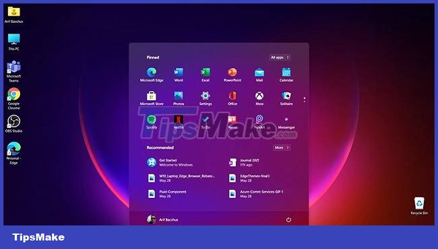Open the Azure-Comm-Services-GIF-1 recommended file
The width and height of the screenshot is (438, 249).
pyautogui.click(x=256, y=194)
